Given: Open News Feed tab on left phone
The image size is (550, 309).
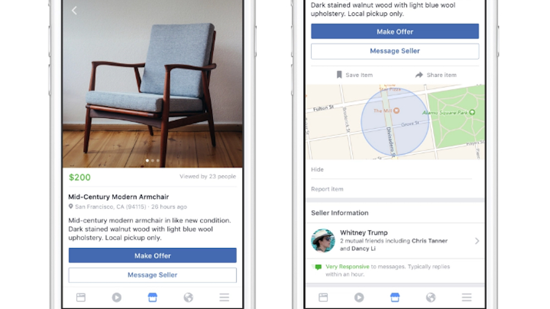Looking at the screenshot, I should [x=81, y=297].
